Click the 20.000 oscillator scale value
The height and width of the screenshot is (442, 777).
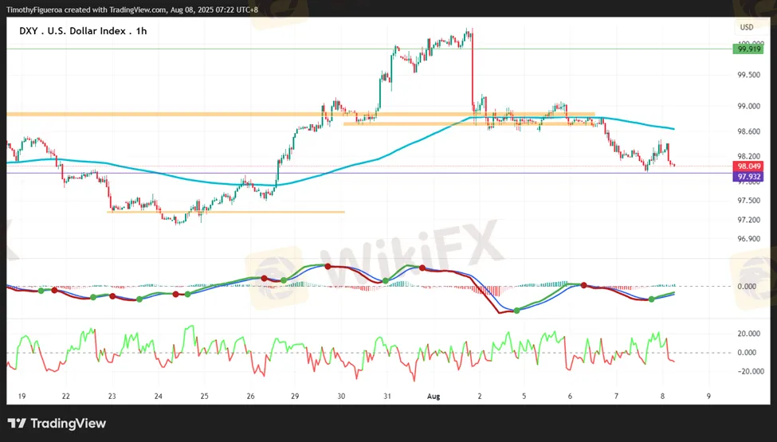click(749, 334)
